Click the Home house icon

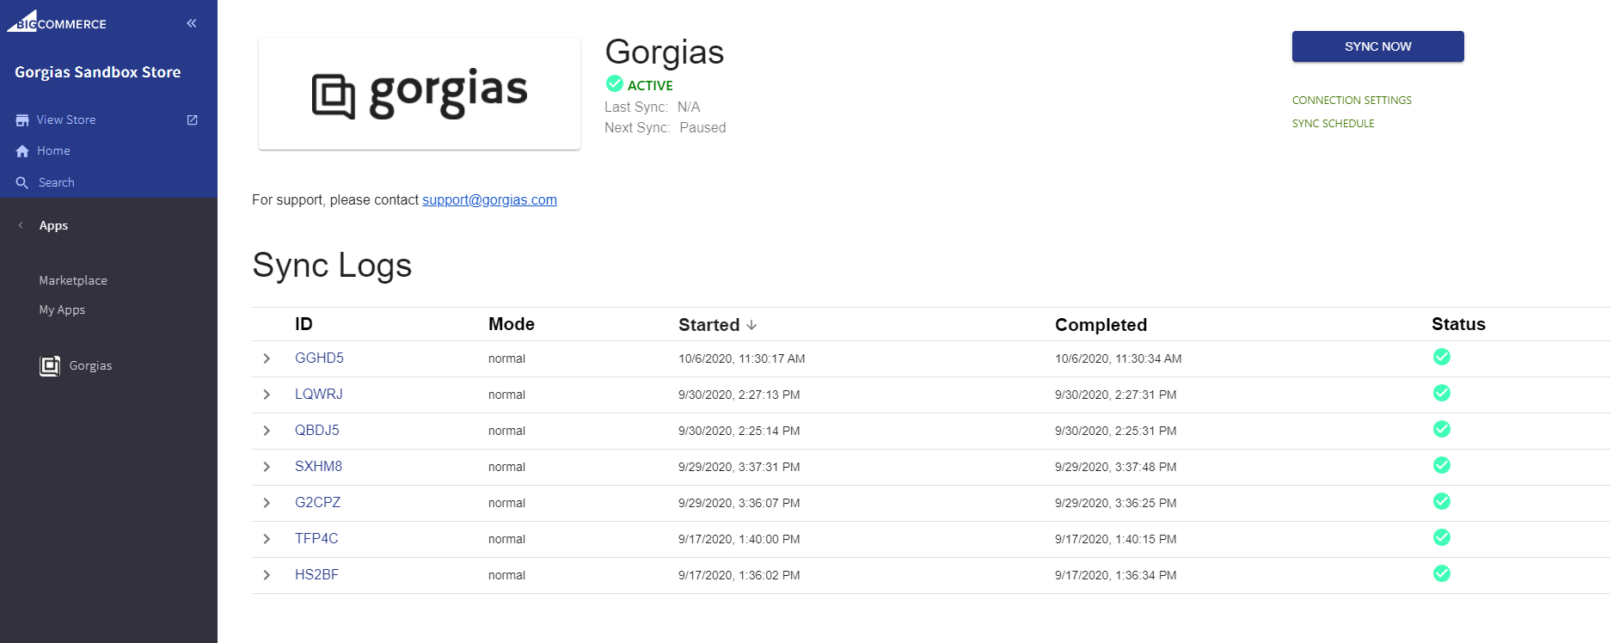[22, 151]
